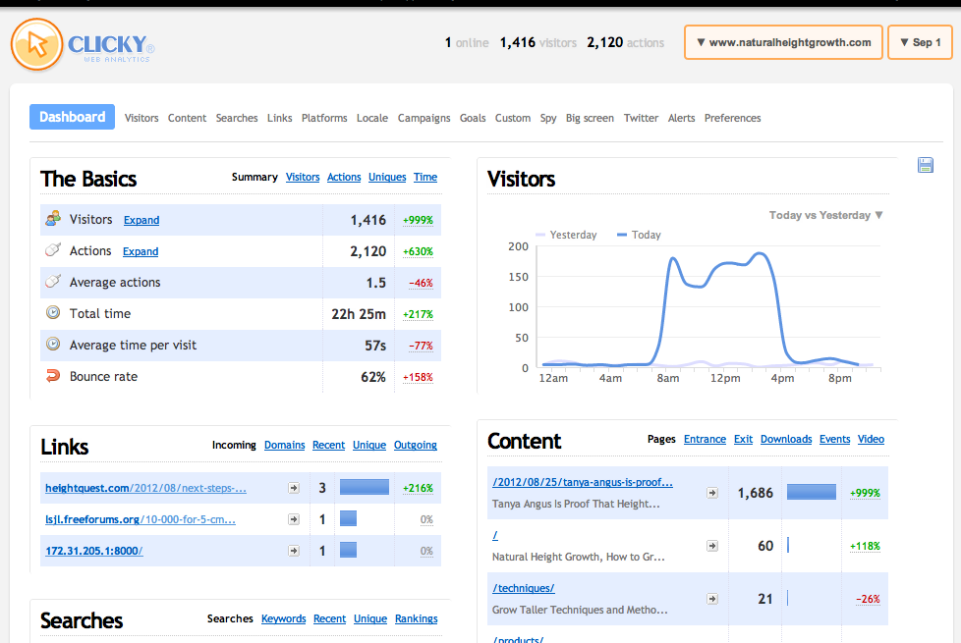Click the Average time per visit clock icon
The width and height of the screenshot is (961, 643).
click(x=53, y=344)
